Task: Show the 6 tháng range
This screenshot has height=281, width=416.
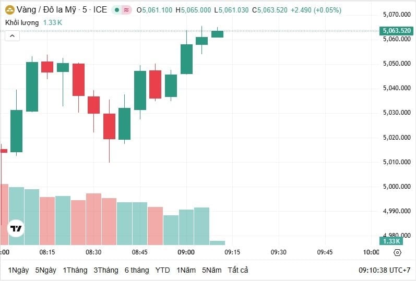Action: pos(137,270)
